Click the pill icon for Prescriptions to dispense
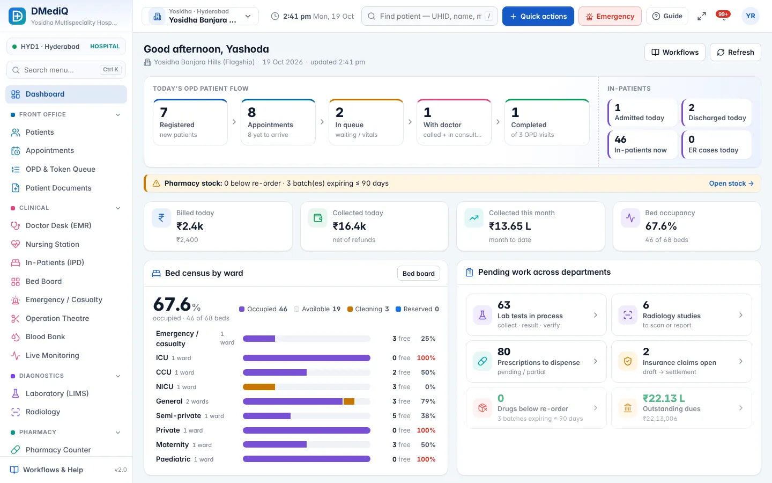The image size is (772, 483). [482, 361]
